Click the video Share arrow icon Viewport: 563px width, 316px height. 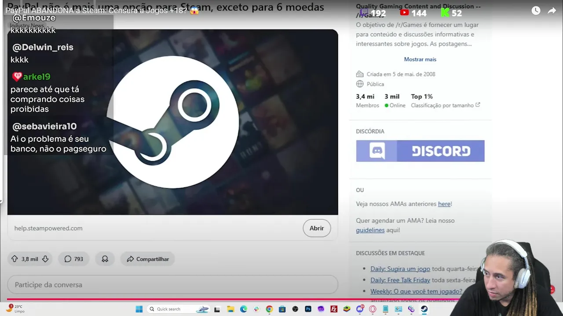click(552, 11)
